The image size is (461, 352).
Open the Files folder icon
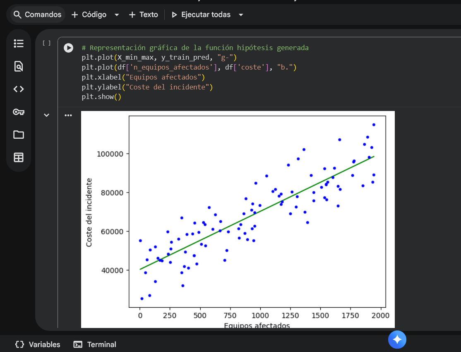19,135
